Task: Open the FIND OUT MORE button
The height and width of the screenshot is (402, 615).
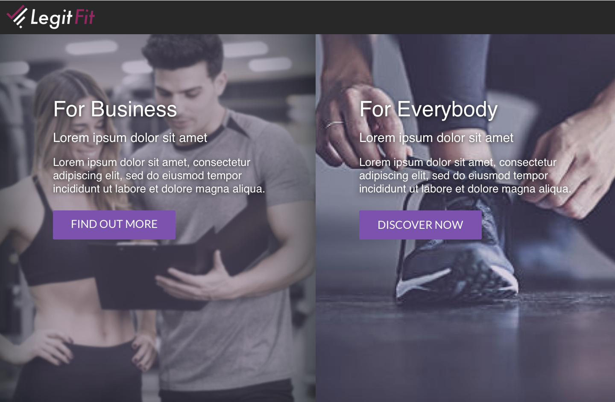Action: [x=114, y=225]
